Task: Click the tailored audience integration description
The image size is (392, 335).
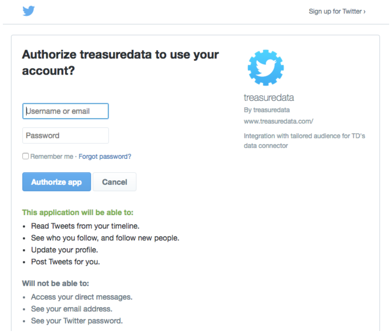Action: [x=304, y=140]
